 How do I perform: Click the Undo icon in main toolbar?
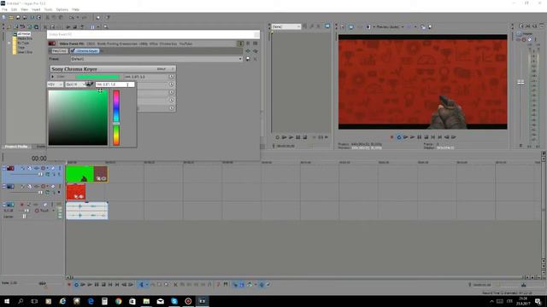[x=72, y=17]
